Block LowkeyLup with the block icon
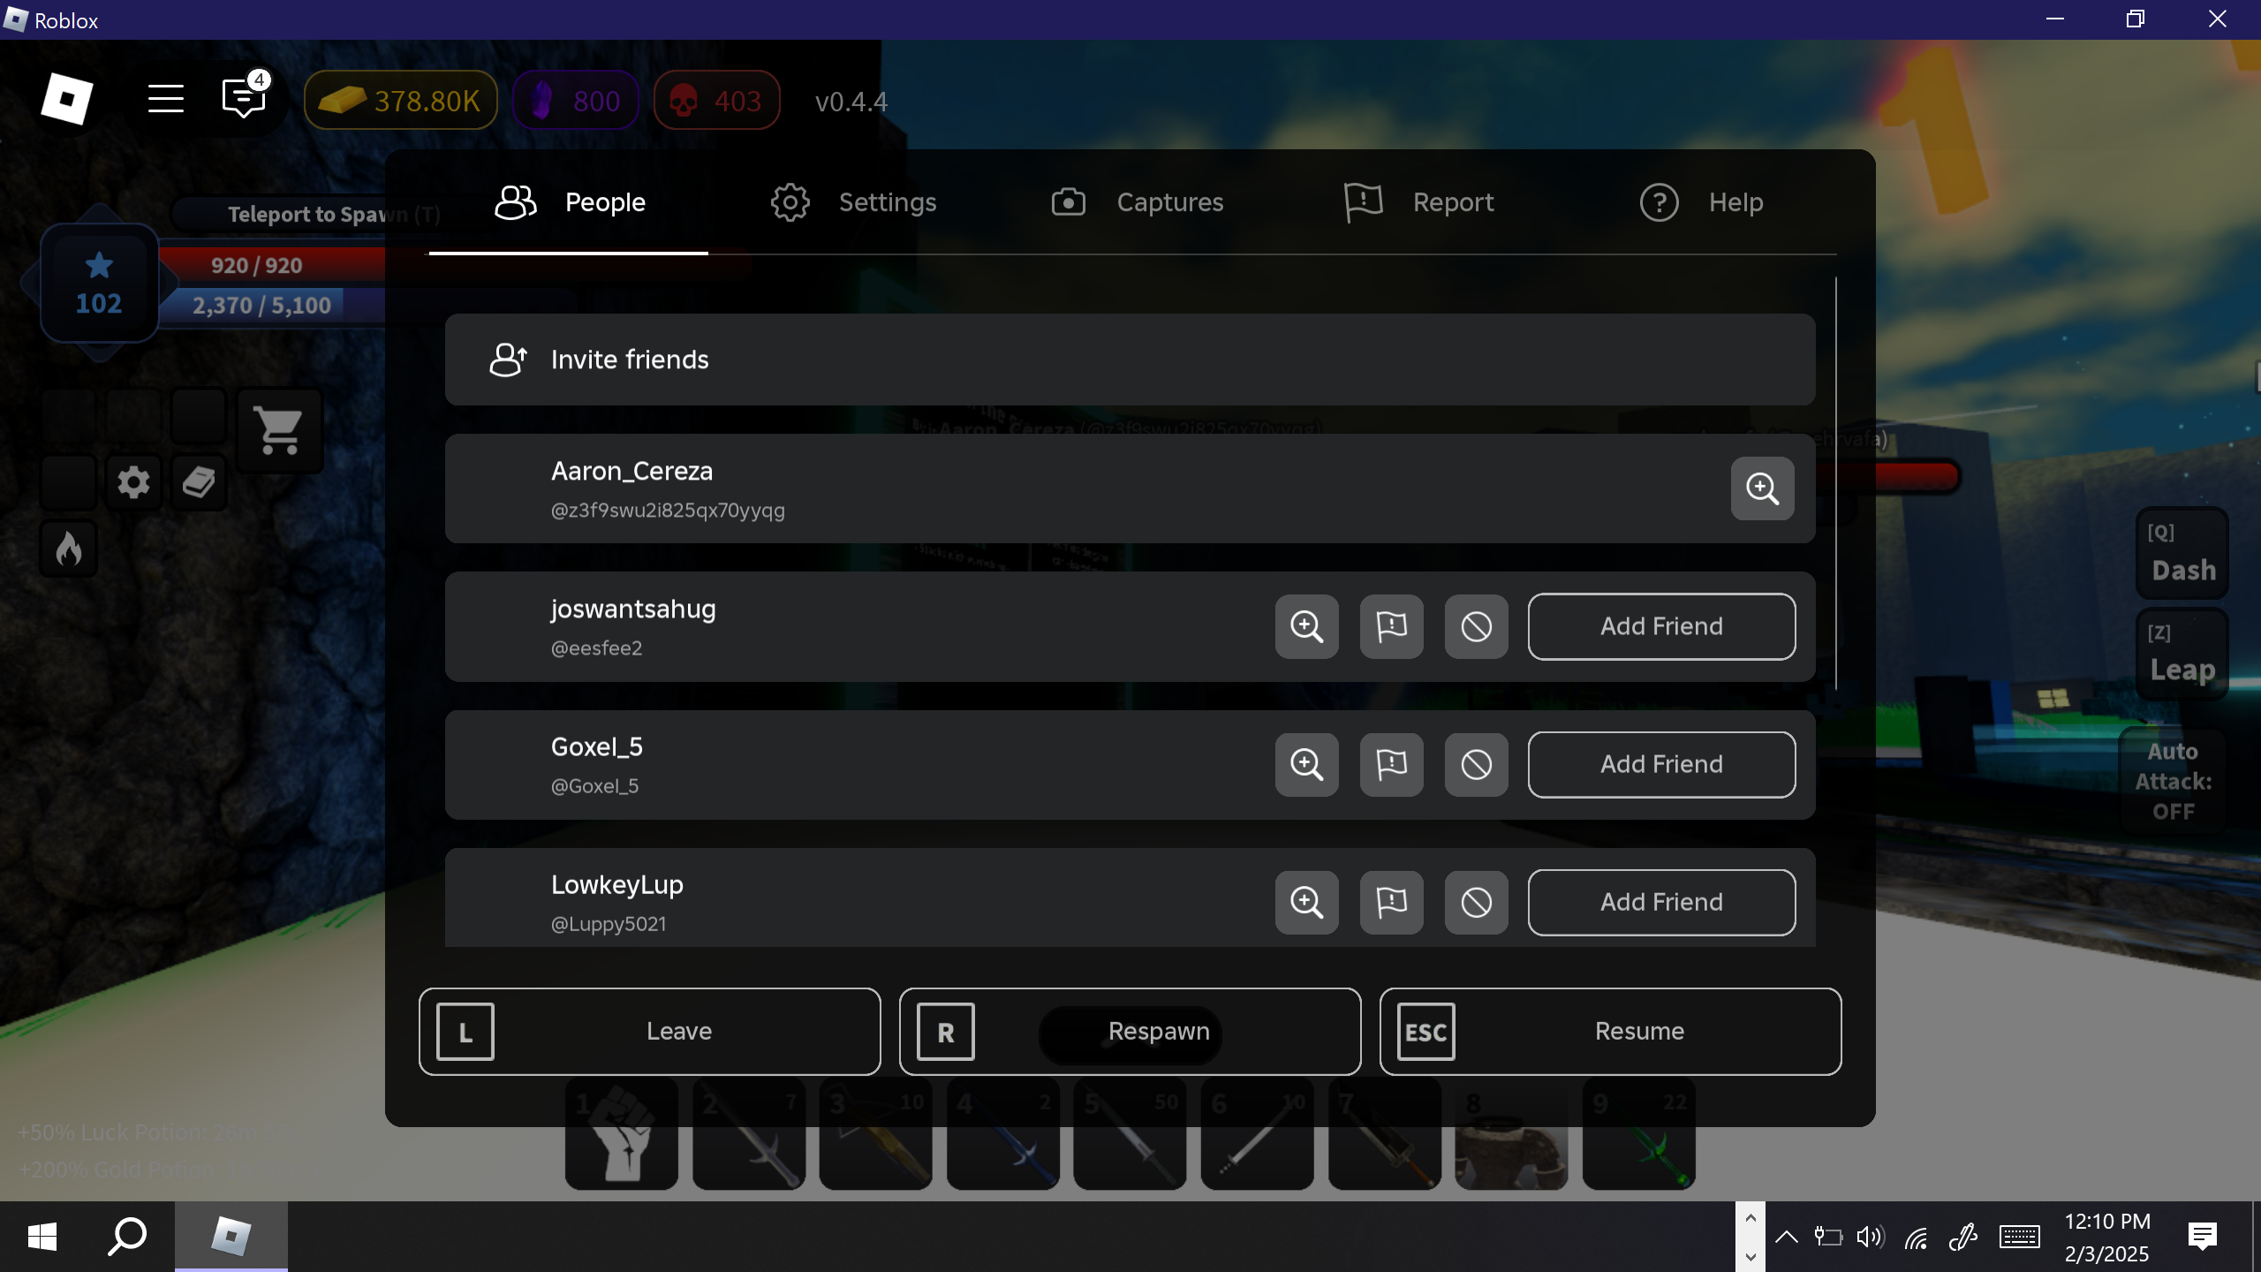Viewport: 2261px width, 1272px height. [x=1476, y=902]
